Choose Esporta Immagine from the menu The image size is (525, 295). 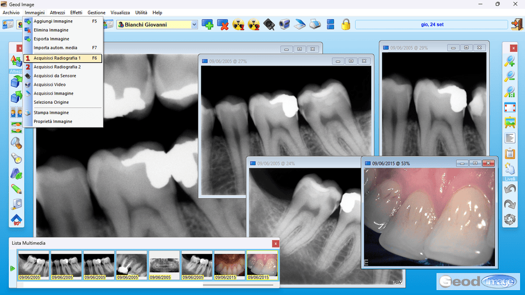pos(62,39)
